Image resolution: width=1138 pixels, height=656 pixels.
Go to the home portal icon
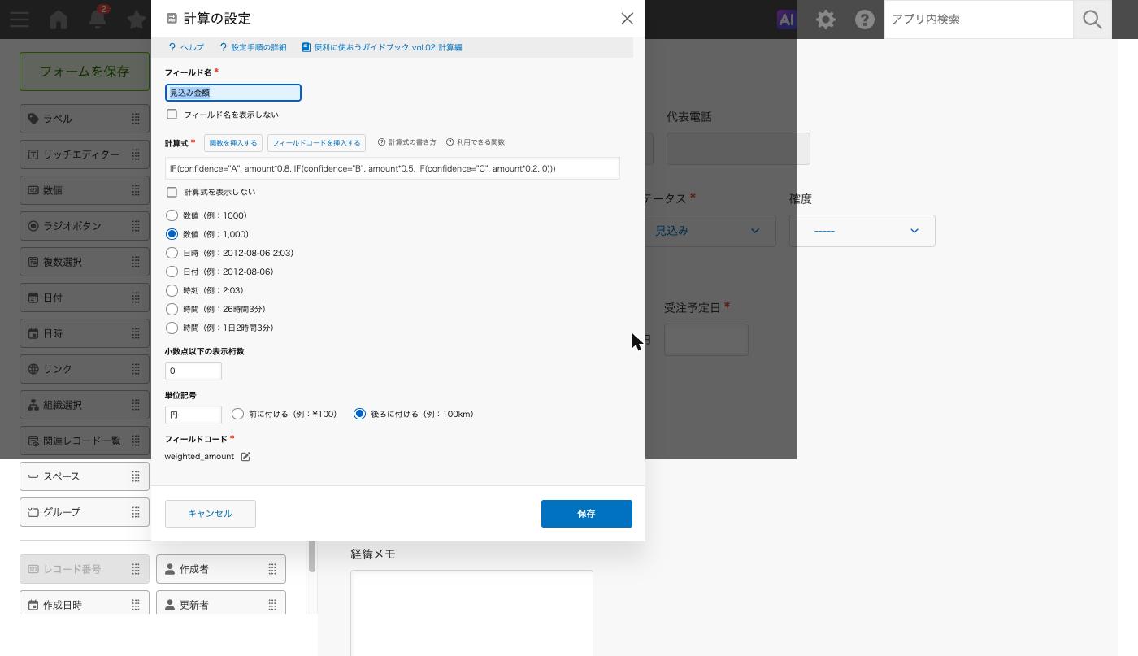(x=59, y=19)
